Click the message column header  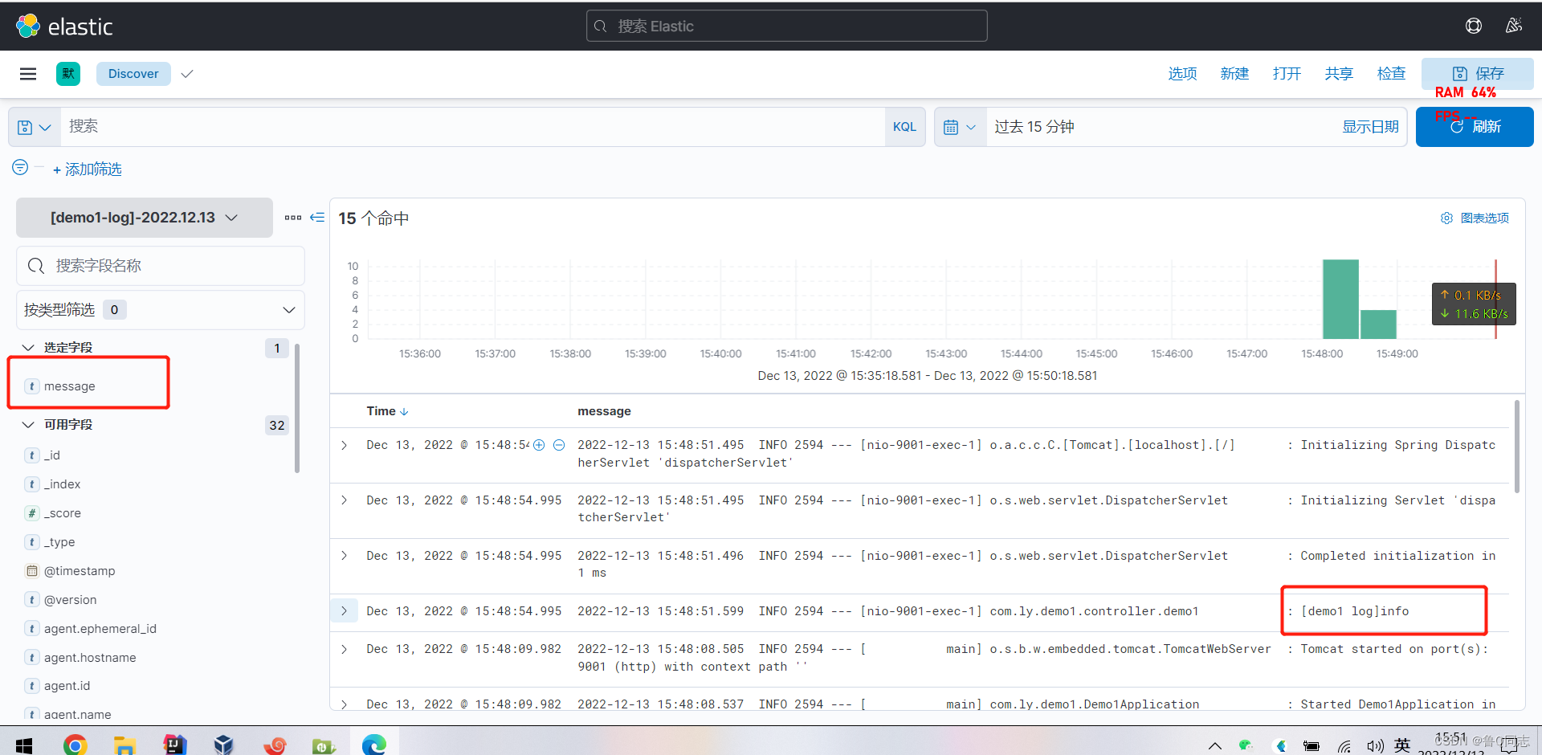pos(604,411)
